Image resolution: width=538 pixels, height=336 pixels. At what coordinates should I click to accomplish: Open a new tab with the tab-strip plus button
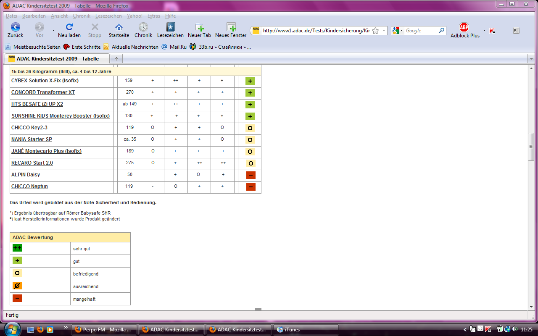coord(116,59)
